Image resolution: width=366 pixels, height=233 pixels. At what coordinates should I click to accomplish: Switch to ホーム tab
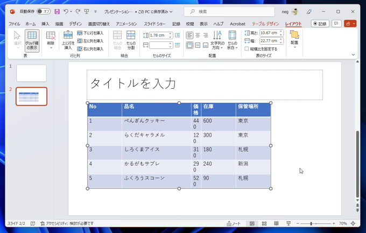coord(31,24)
